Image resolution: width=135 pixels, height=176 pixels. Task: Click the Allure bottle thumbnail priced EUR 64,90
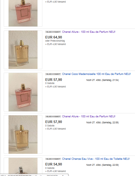pos(23,50)
